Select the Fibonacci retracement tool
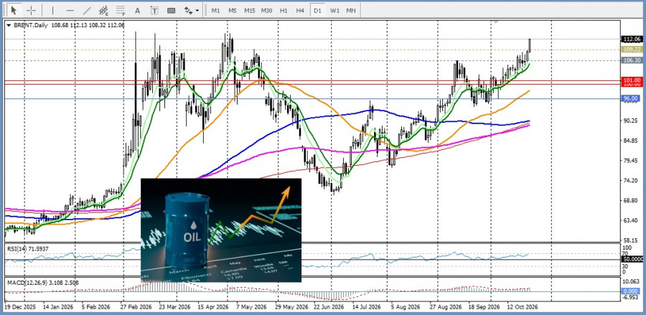646x315 pixels. tap(121, 10)
